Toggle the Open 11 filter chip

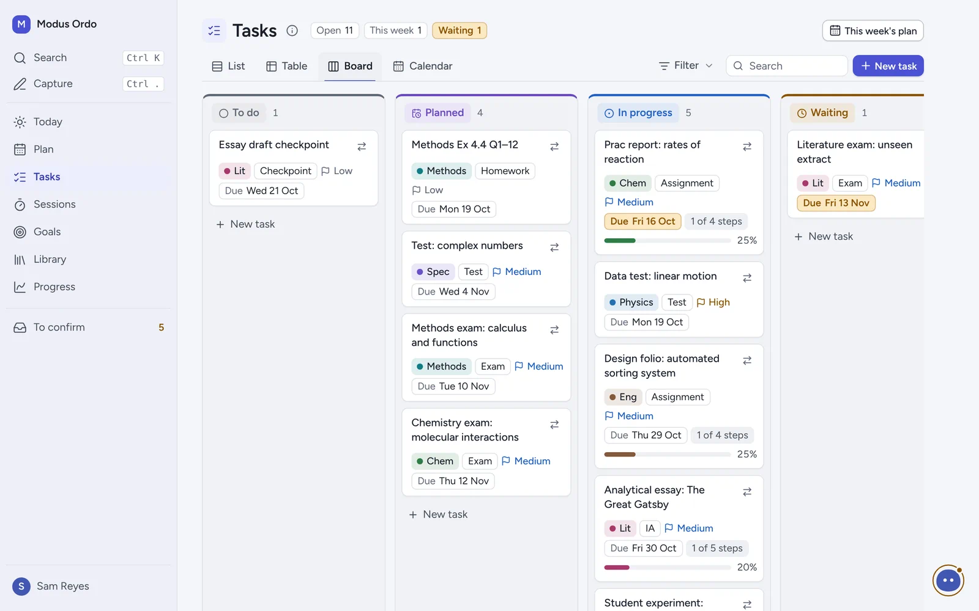[335, 31]
